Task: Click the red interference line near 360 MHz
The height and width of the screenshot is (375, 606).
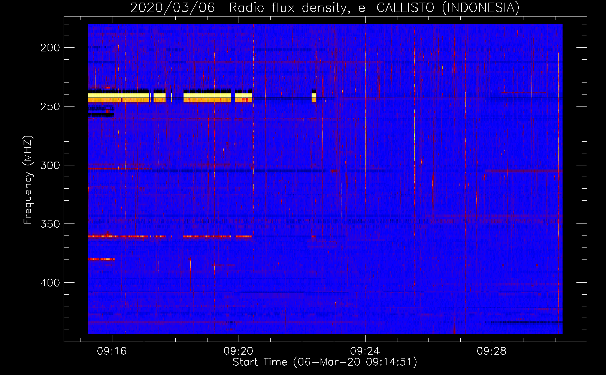Action: (x=170, y=237)
